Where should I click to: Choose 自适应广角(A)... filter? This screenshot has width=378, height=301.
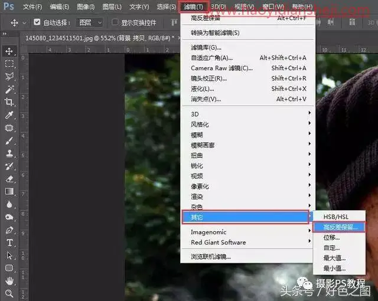pos(247,58)
